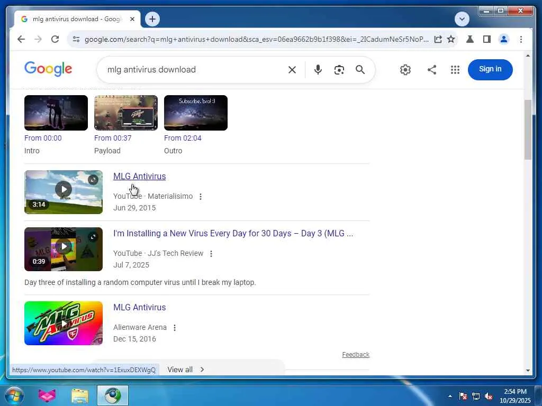Open the tab search dropdown
Image resolution: width=542 pixels, height=406 pixels.
pos(462,19)
